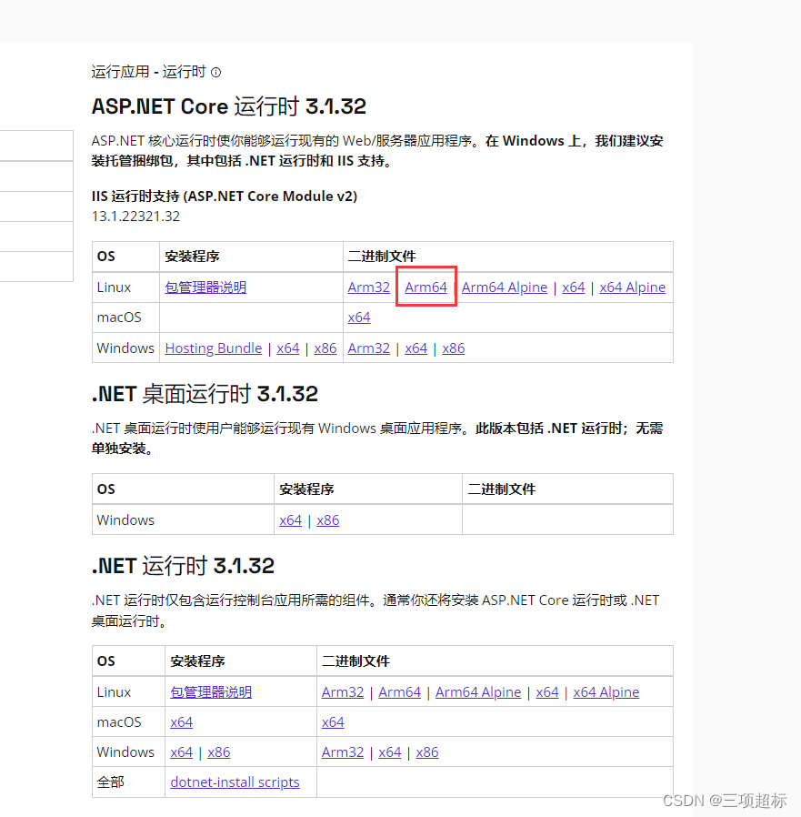The height and width of the screenshot is (817, 801).
Task: Open the highlighted Arm64 binary link for Linux
Action: pyautogui.click(x=426, y=287)
